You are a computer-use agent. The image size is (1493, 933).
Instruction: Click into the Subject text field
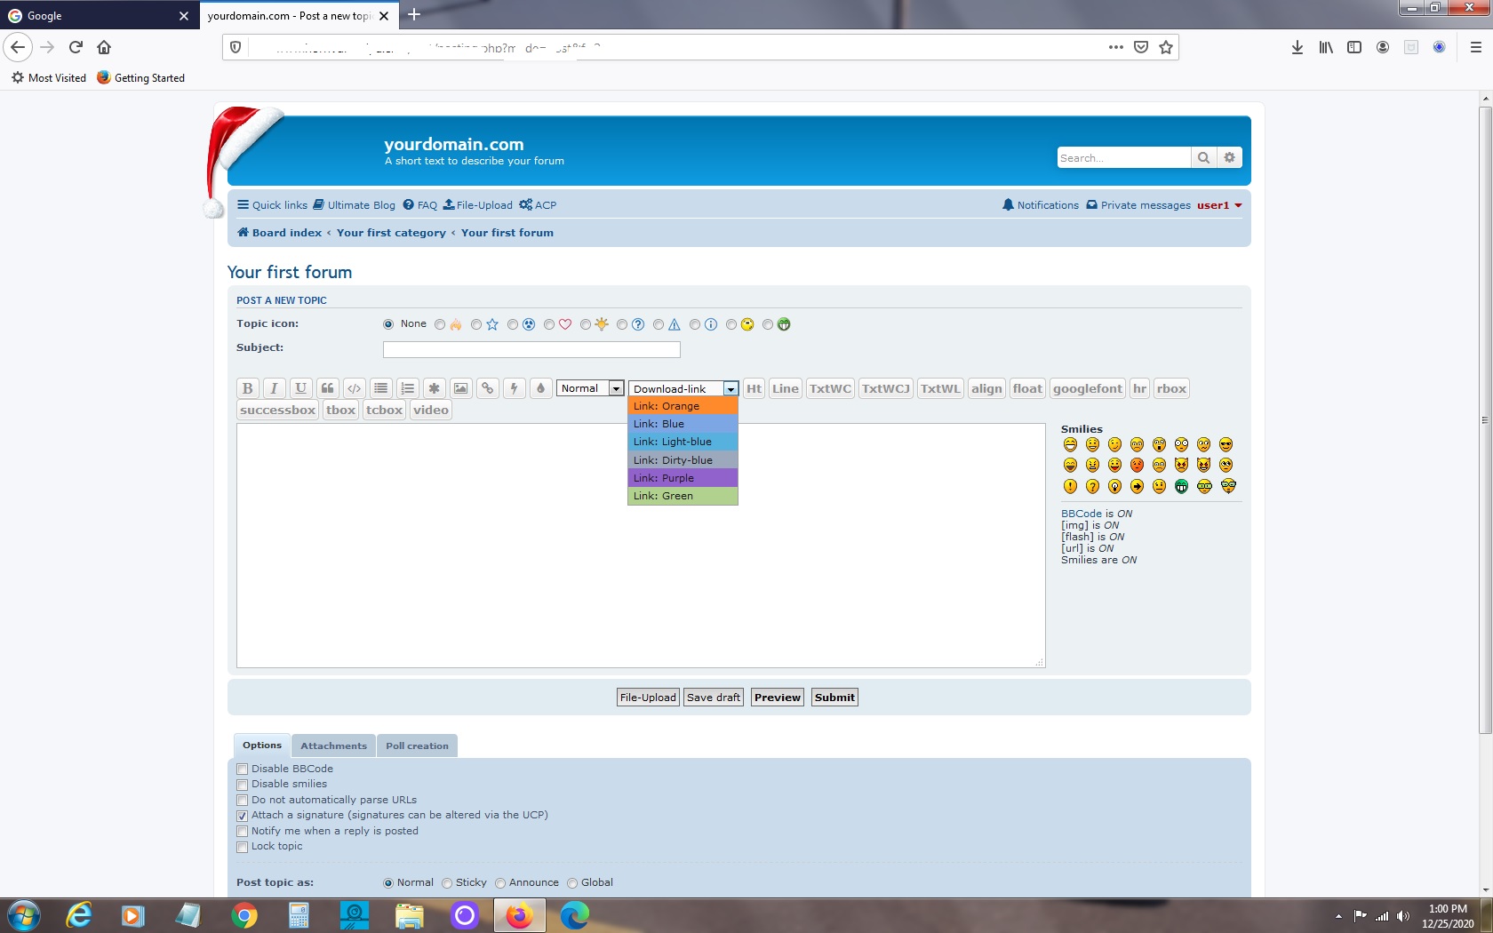click(531, 349)
